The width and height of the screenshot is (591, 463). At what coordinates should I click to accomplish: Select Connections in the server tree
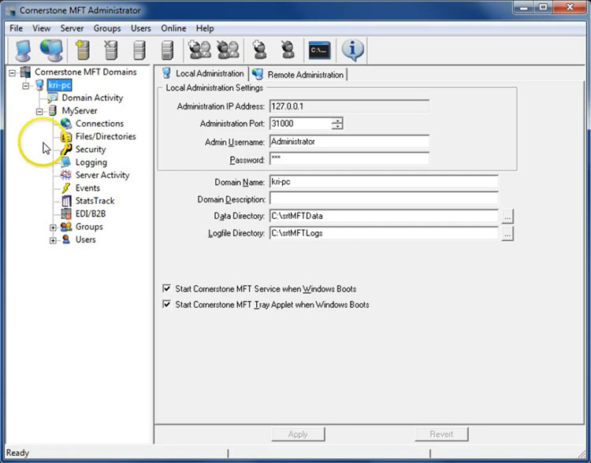pos(99,124)
